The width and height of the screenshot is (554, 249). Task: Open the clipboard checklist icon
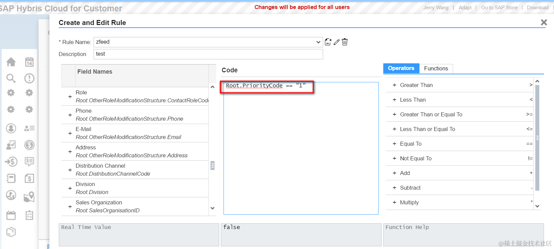tap(29, 215)
